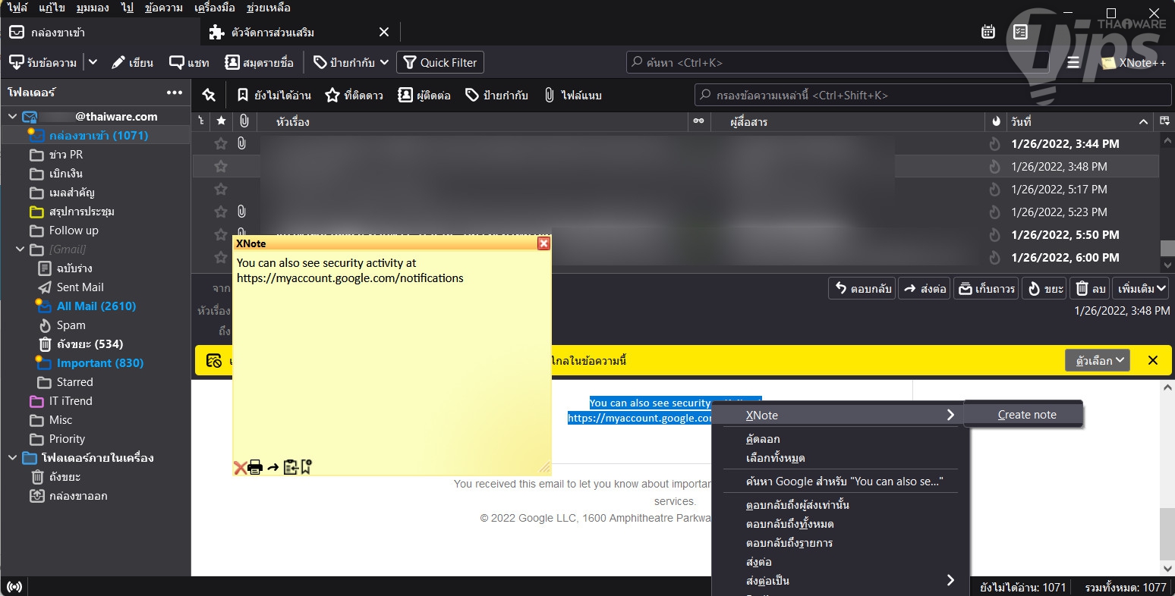Star the 3:44 PM message
This screenshot has width=1175, height=596.
[221, 144]
